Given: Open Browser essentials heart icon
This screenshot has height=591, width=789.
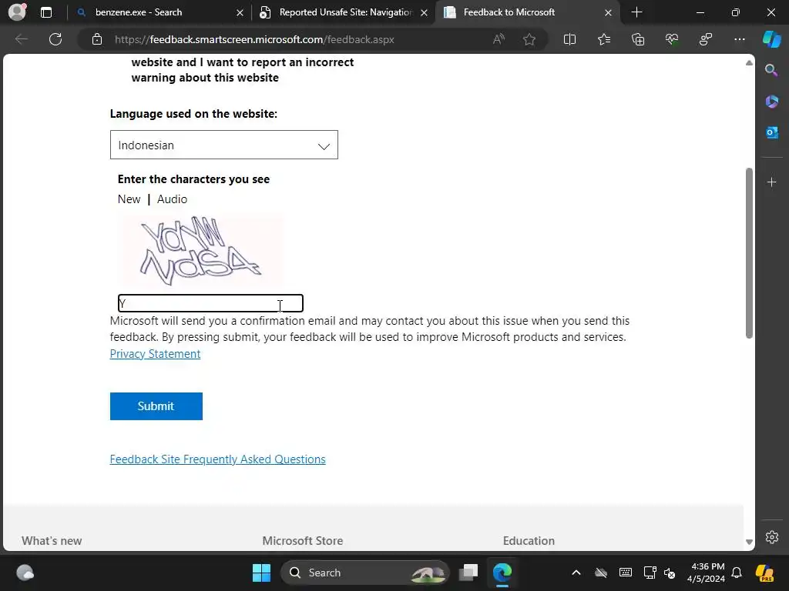Looking at the screenshot, I should pyautogui.click(x=672, y=39).
